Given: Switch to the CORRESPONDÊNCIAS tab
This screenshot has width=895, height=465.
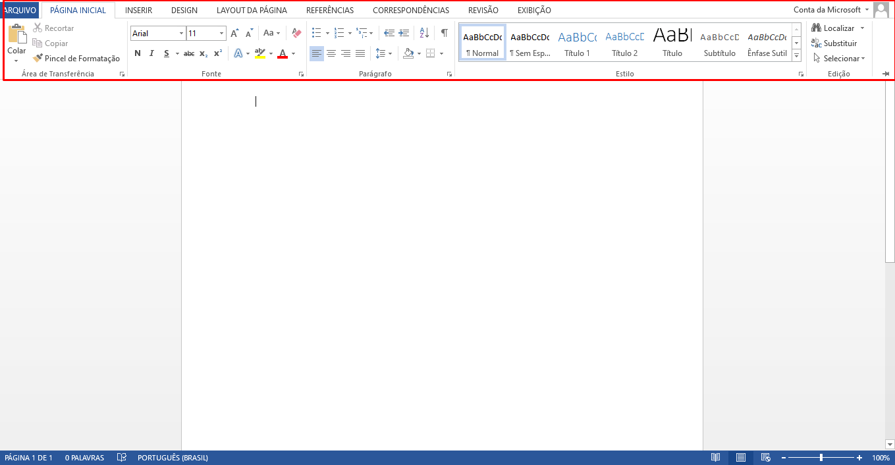Looking at the screenshot, I should point(411,11).
